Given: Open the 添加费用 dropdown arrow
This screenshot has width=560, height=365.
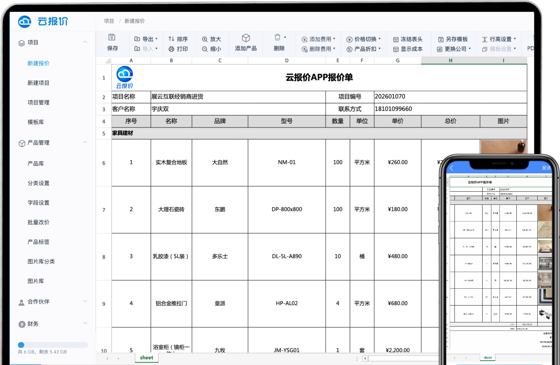Looking at the screenshot, I should [334, 39].
